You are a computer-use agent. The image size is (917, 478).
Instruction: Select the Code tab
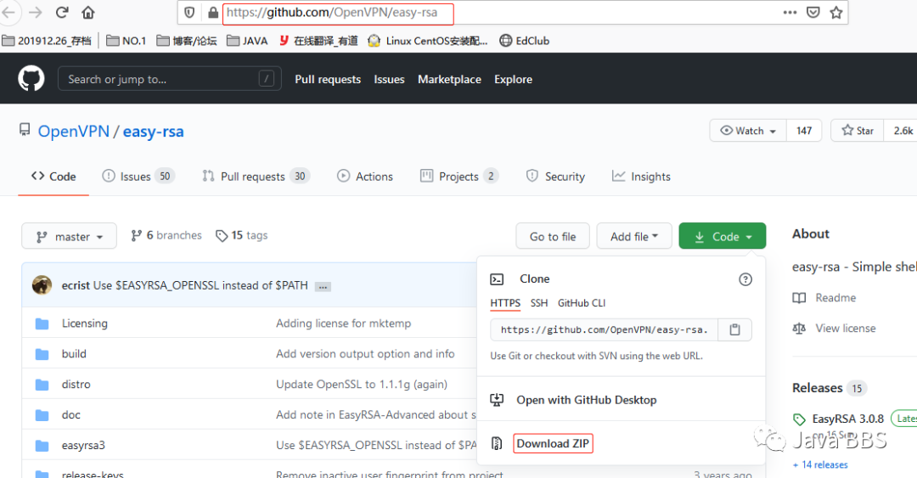pyautogui.click(x=53, y=177)
